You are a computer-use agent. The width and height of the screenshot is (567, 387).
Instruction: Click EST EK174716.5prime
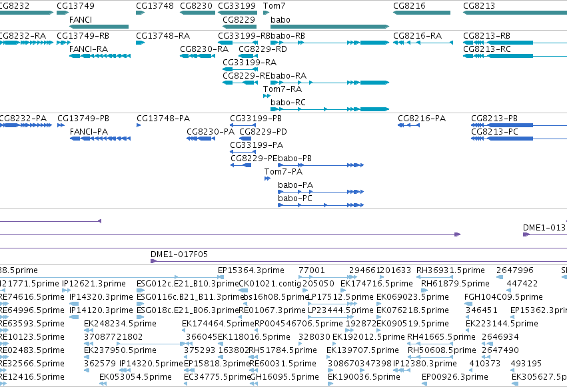pos(376,284)
